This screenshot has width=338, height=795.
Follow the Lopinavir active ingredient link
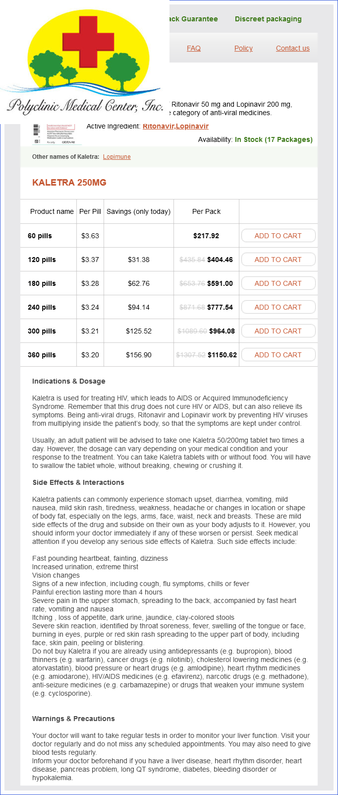192,126
